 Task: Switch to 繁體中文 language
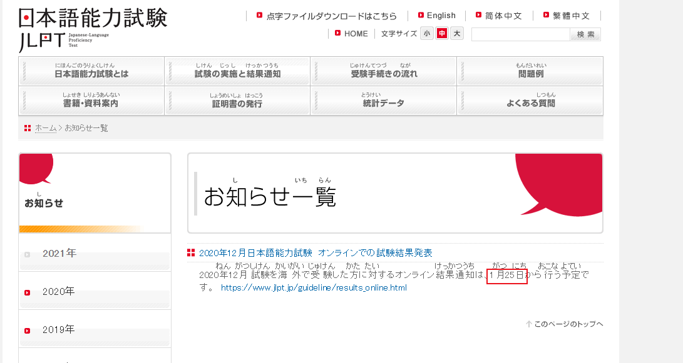(x=571, y=16)
